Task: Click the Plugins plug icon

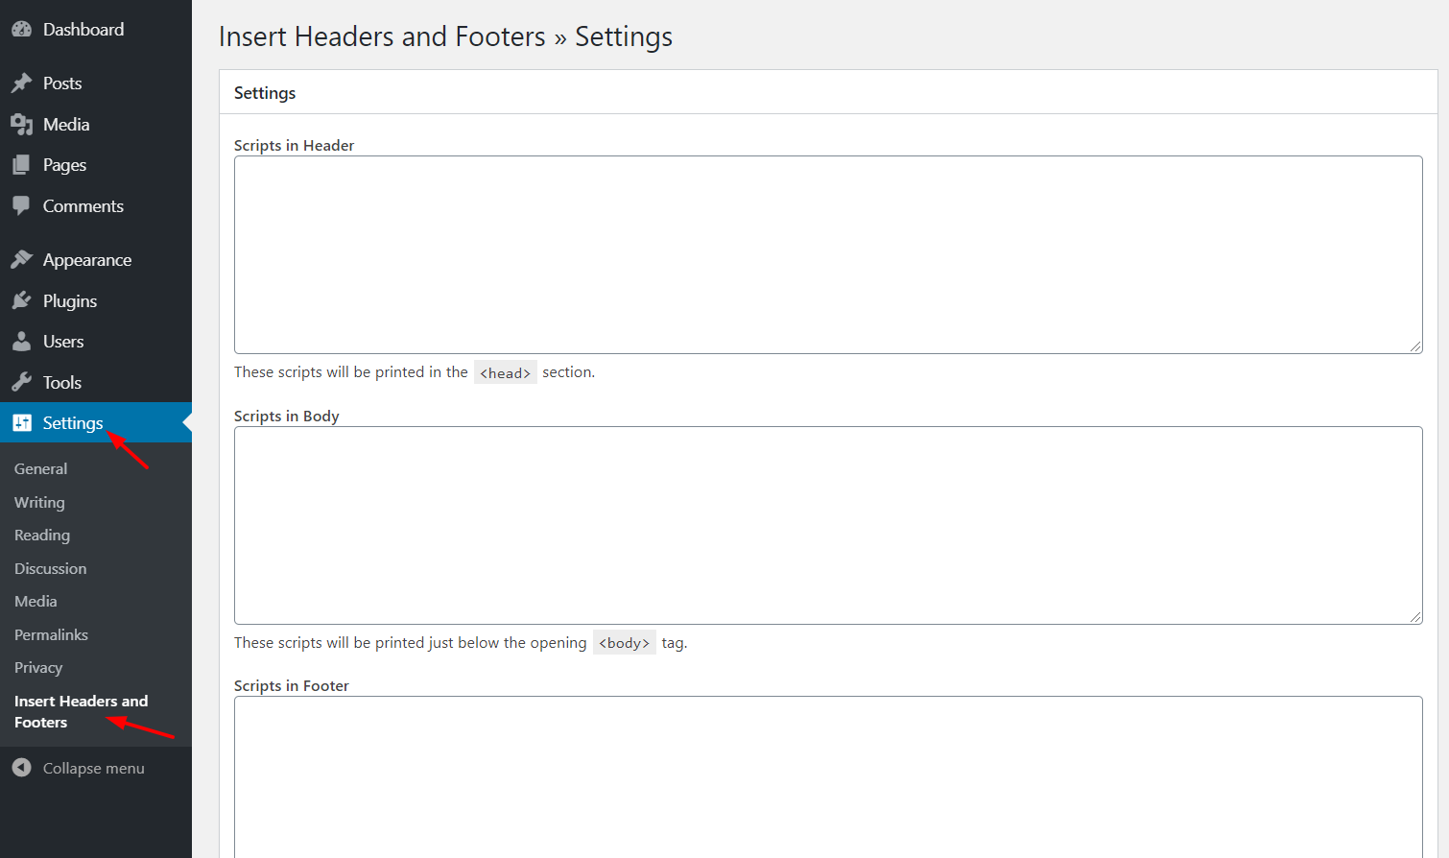Action: coord(21,301)
